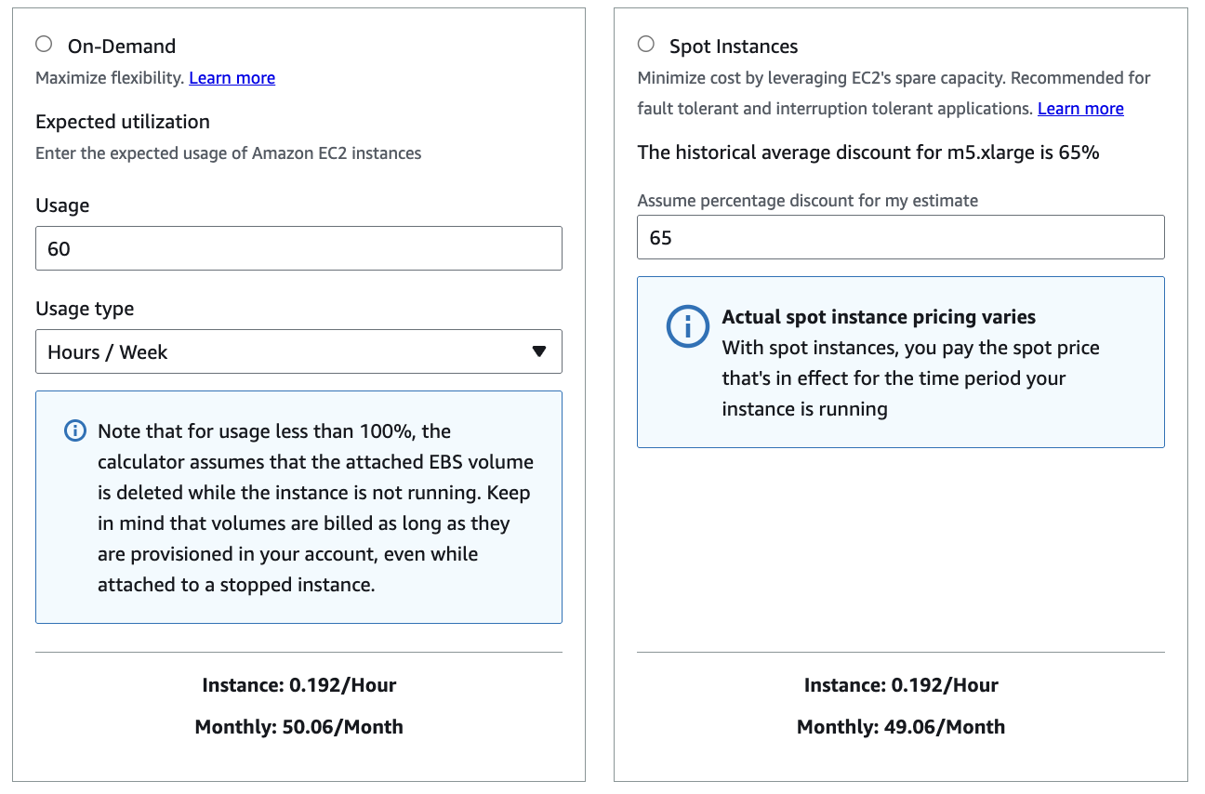Click the black dropdown arrow in Usage type
The height and width of the screenshot is (794, 1205).
pyautogui.click(x=538, y=351)
